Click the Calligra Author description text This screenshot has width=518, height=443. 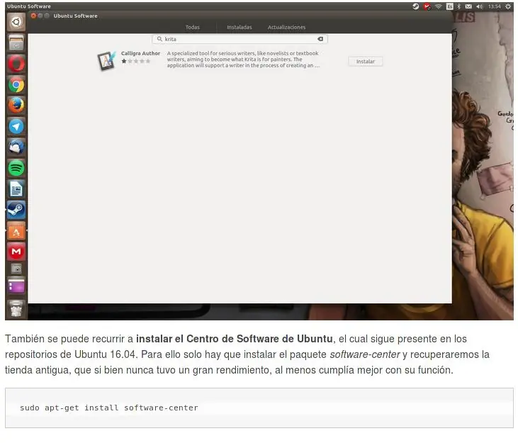coord(243,60)
